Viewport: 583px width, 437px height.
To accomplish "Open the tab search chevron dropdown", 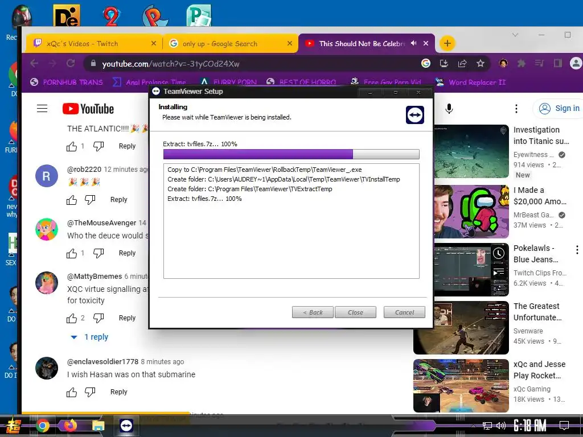I will (x=515, y=35).
